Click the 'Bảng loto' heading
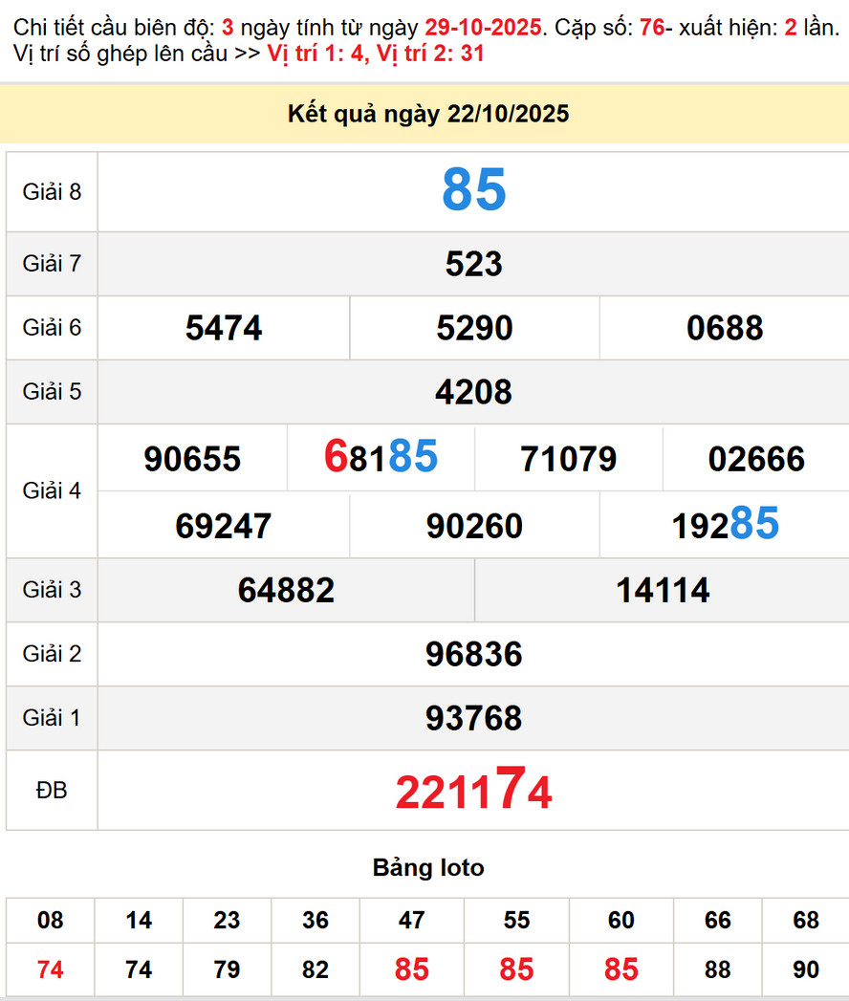 click(427, 868)
